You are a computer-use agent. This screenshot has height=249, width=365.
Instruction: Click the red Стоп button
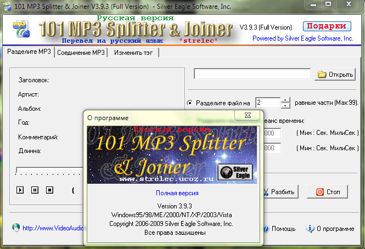(328, 192)
